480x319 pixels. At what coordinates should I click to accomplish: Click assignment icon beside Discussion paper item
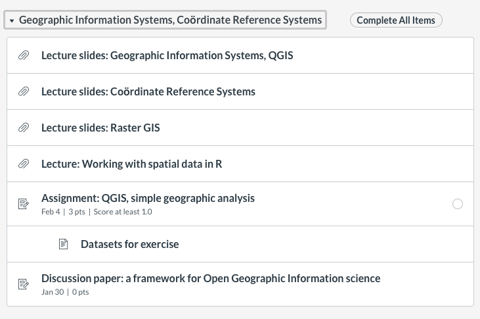tap(23, 284)
